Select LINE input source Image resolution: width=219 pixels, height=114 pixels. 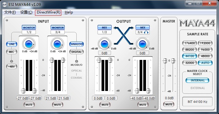[x=12, y=44]
